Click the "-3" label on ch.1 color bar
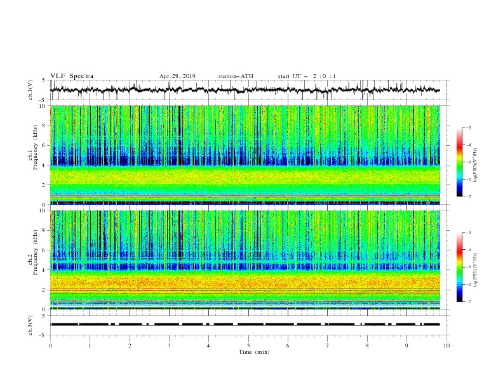 point(469,127)
